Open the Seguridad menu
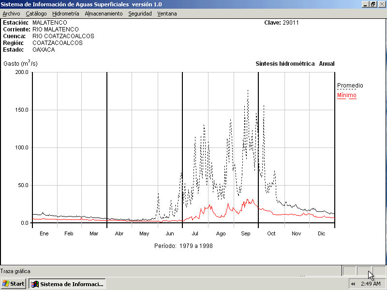Viewport: 387px width, 290px height. [x=140, y=14]
